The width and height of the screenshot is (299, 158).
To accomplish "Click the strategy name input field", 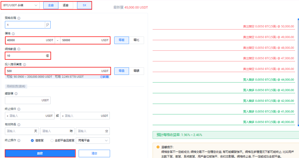I will 25,25.
